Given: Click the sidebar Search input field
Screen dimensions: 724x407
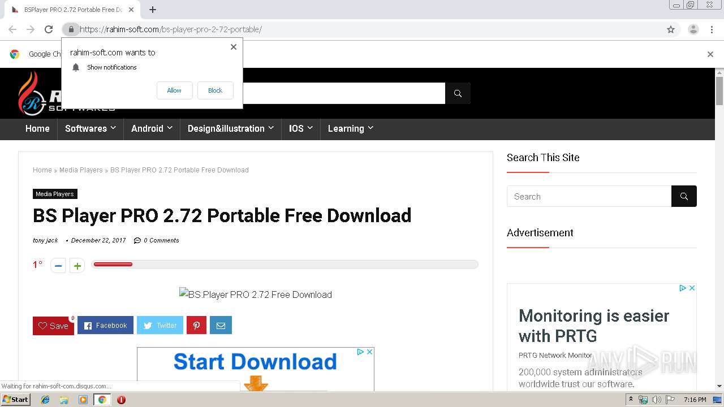Looking at the screenshot, I should 589,196.
